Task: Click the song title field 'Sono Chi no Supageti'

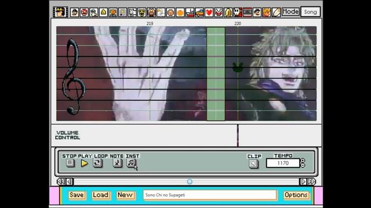Action: (x=210, y=195)
